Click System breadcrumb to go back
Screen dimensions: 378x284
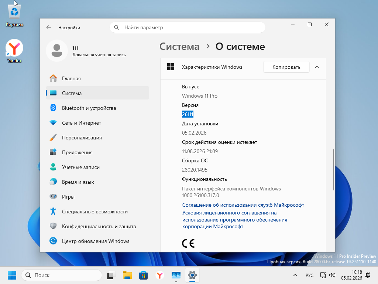(179, 47)
